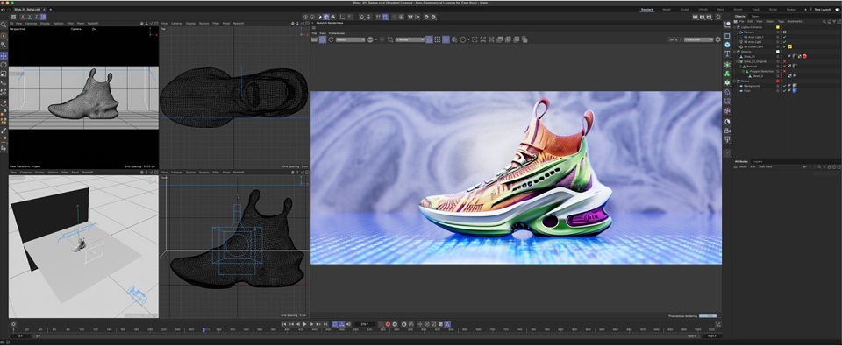842x346 pixels.
Task: Open Preferences menu in RenderView
Action: tap(337, 33)
